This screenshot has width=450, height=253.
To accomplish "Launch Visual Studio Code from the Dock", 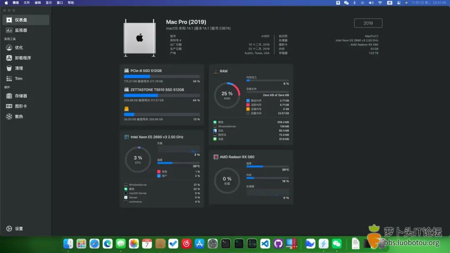I will click(265, 244).
